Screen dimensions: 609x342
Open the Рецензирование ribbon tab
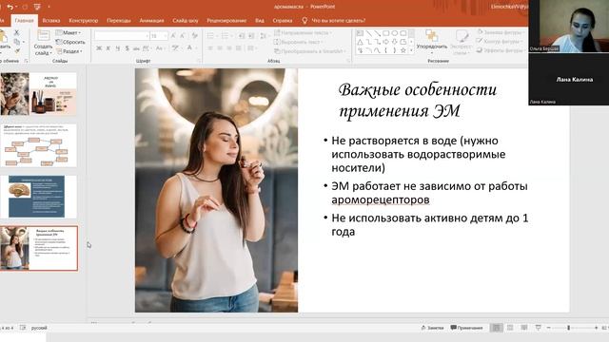point(226,21)
